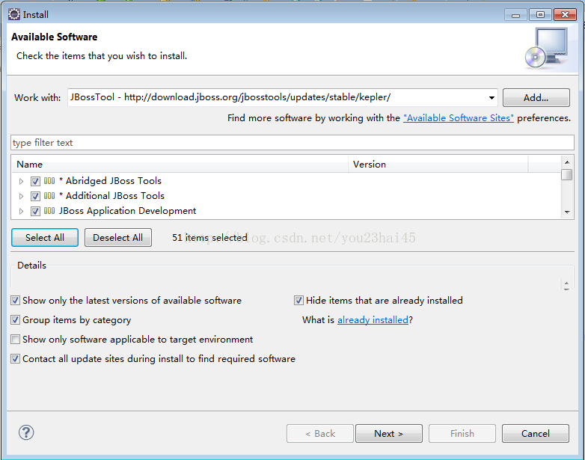The height and width of the screenshot is (460, 585).
Task: Click the category icon beside JBoss Application Development
Action: point(49,211)
